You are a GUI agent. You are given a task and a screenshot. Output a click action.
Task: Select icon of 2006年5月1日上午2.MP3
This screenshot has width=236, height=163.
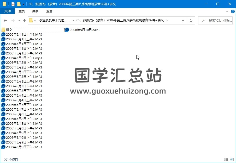[3, 39]
